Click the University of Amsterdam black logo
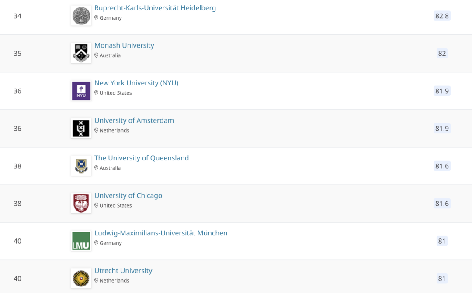 [x=81, y=128]
